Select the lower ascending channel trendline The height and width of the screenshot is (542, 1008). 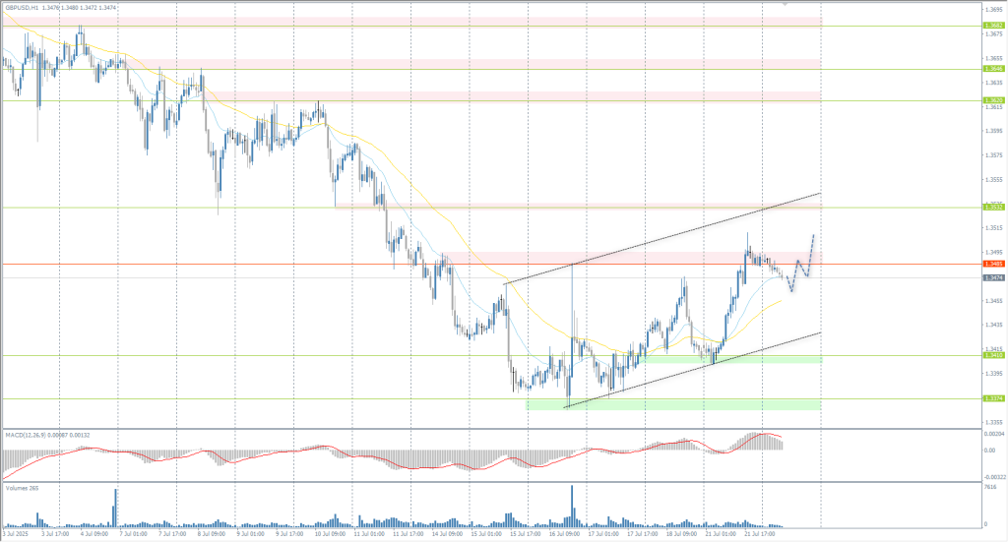689,370
